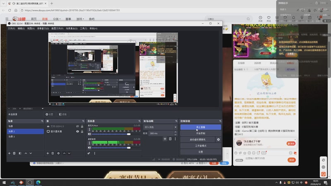Open advanced audio properties gear in mixer

89,153
